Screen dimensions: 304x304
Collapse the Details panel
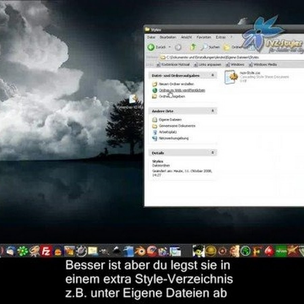click(x=213, y=153)
